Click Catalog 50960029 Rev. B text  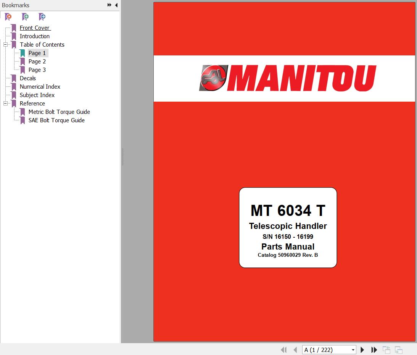click(x=288, y=255)
